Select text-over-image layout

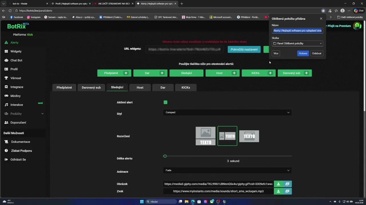tap(249, 136)
